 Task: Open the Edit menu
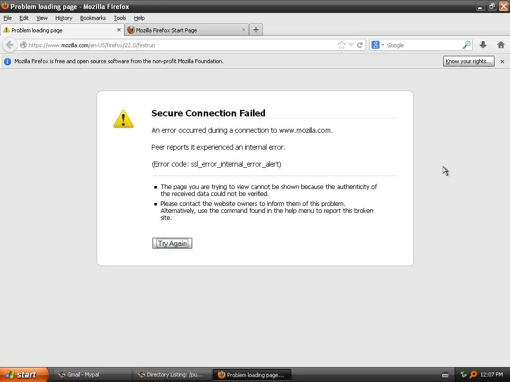24,18
